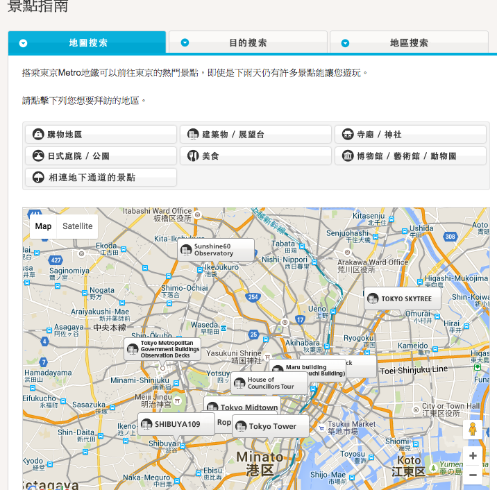This screenshot has height=490, width=497.
Task: Zoom in the map with plus button
Action: (473, 456)
